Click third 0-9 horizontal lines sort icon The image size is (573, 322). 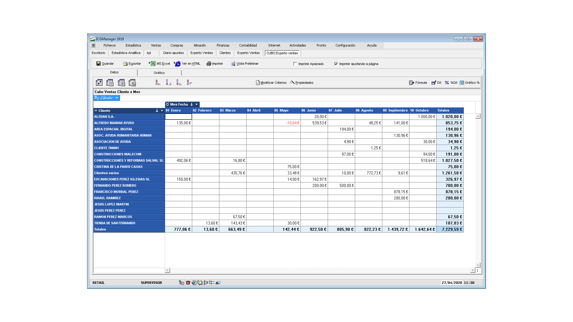[x=179, y=83]
